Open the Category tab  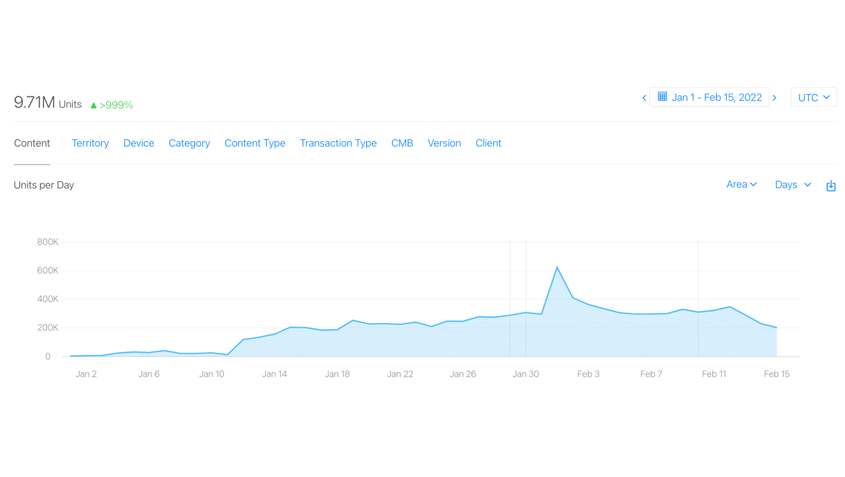tap(190, 143)
